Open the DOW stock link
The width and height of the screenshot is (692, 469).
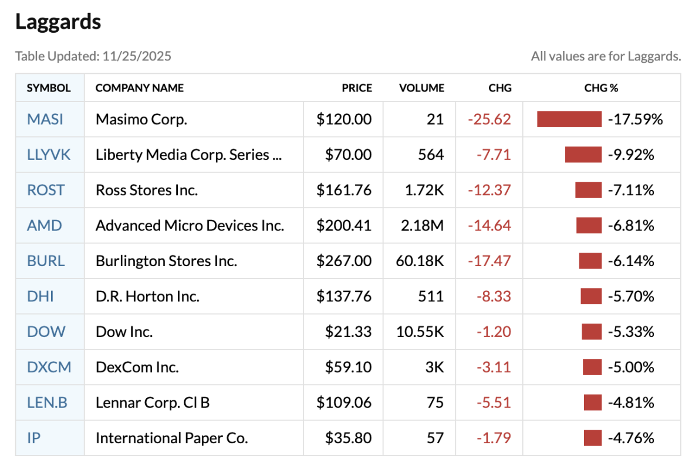[x=46, y=332]
